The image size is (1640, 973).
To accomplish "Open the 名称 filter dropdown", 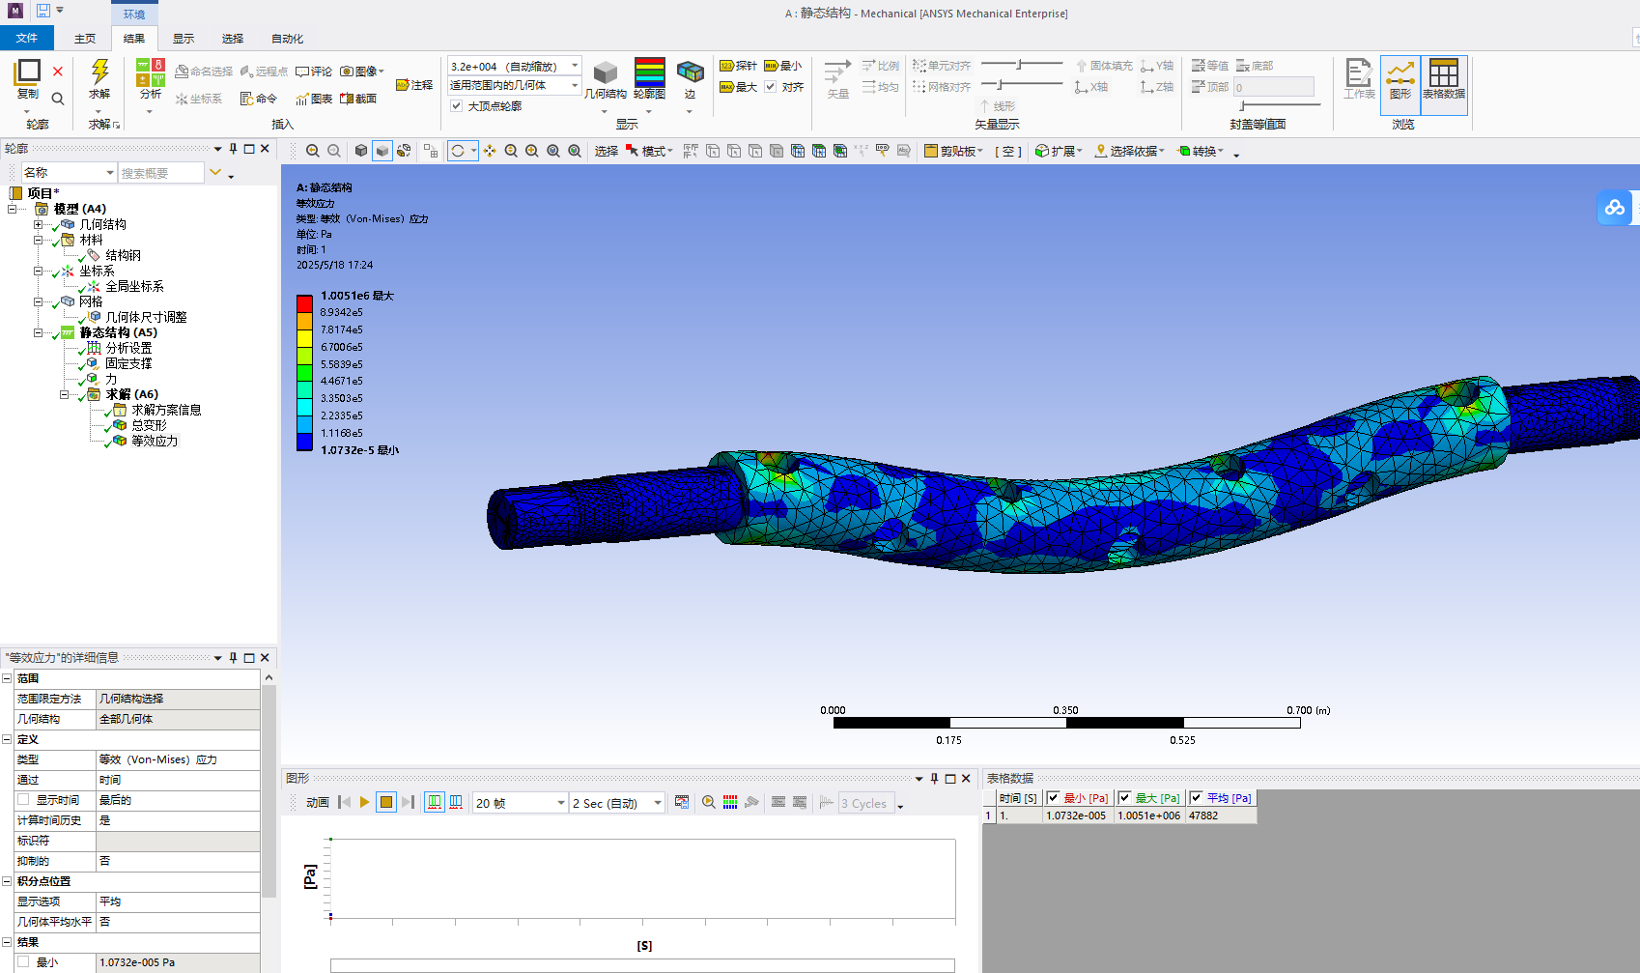I will click(69, 172).
